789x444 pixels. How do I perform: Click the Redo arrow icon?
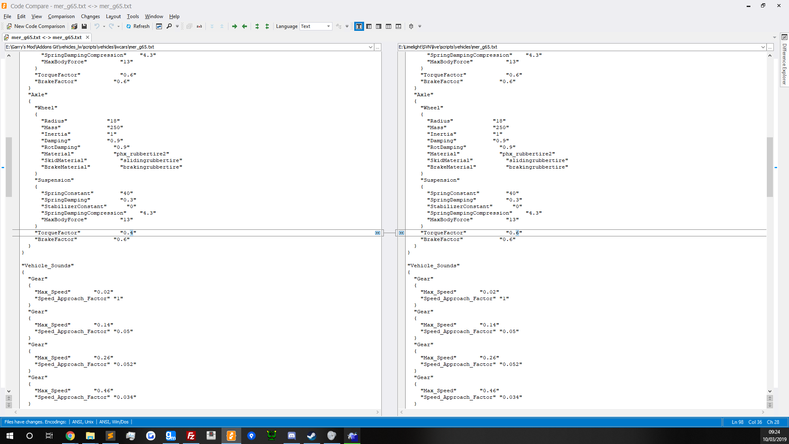(x=111, y=26)
